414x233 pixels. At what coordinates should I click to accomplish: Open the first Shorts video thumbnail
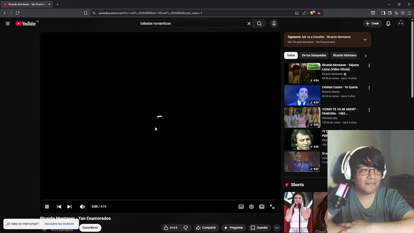298,212
